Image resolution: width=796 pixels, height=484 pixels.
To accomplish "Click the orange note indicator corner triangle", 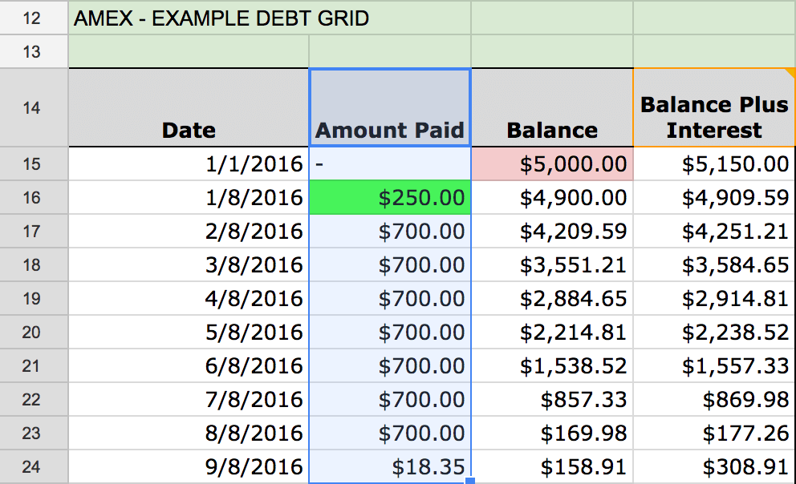I will (x=790, y=73).
